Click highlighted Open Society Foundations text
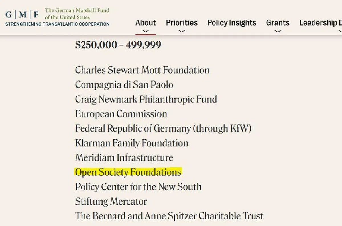 pyautogui.click(x=128, y=172)
